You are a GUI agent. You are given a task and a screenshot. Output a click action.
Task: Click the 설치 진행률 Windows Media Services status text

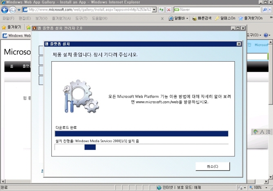(97, 141)
